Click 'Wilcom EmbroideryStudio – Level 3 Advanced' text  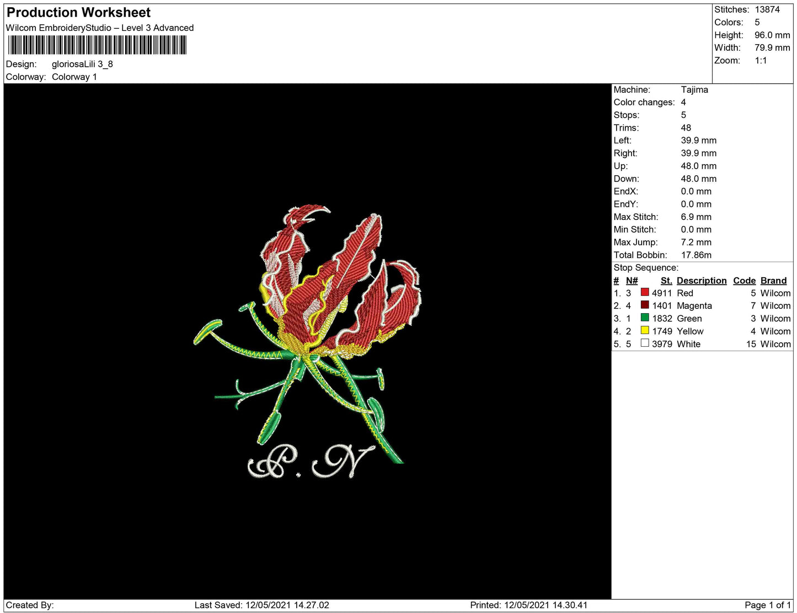(100, 28)
